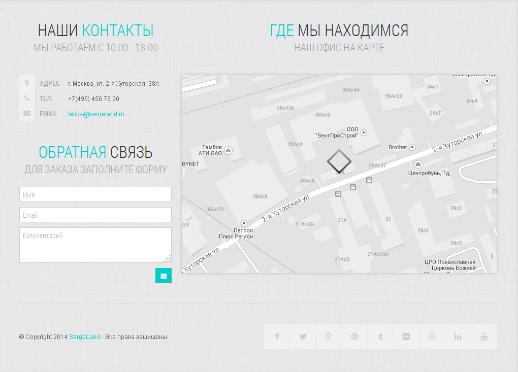Click the 38Ас9 building label on map

pos(260,196)
